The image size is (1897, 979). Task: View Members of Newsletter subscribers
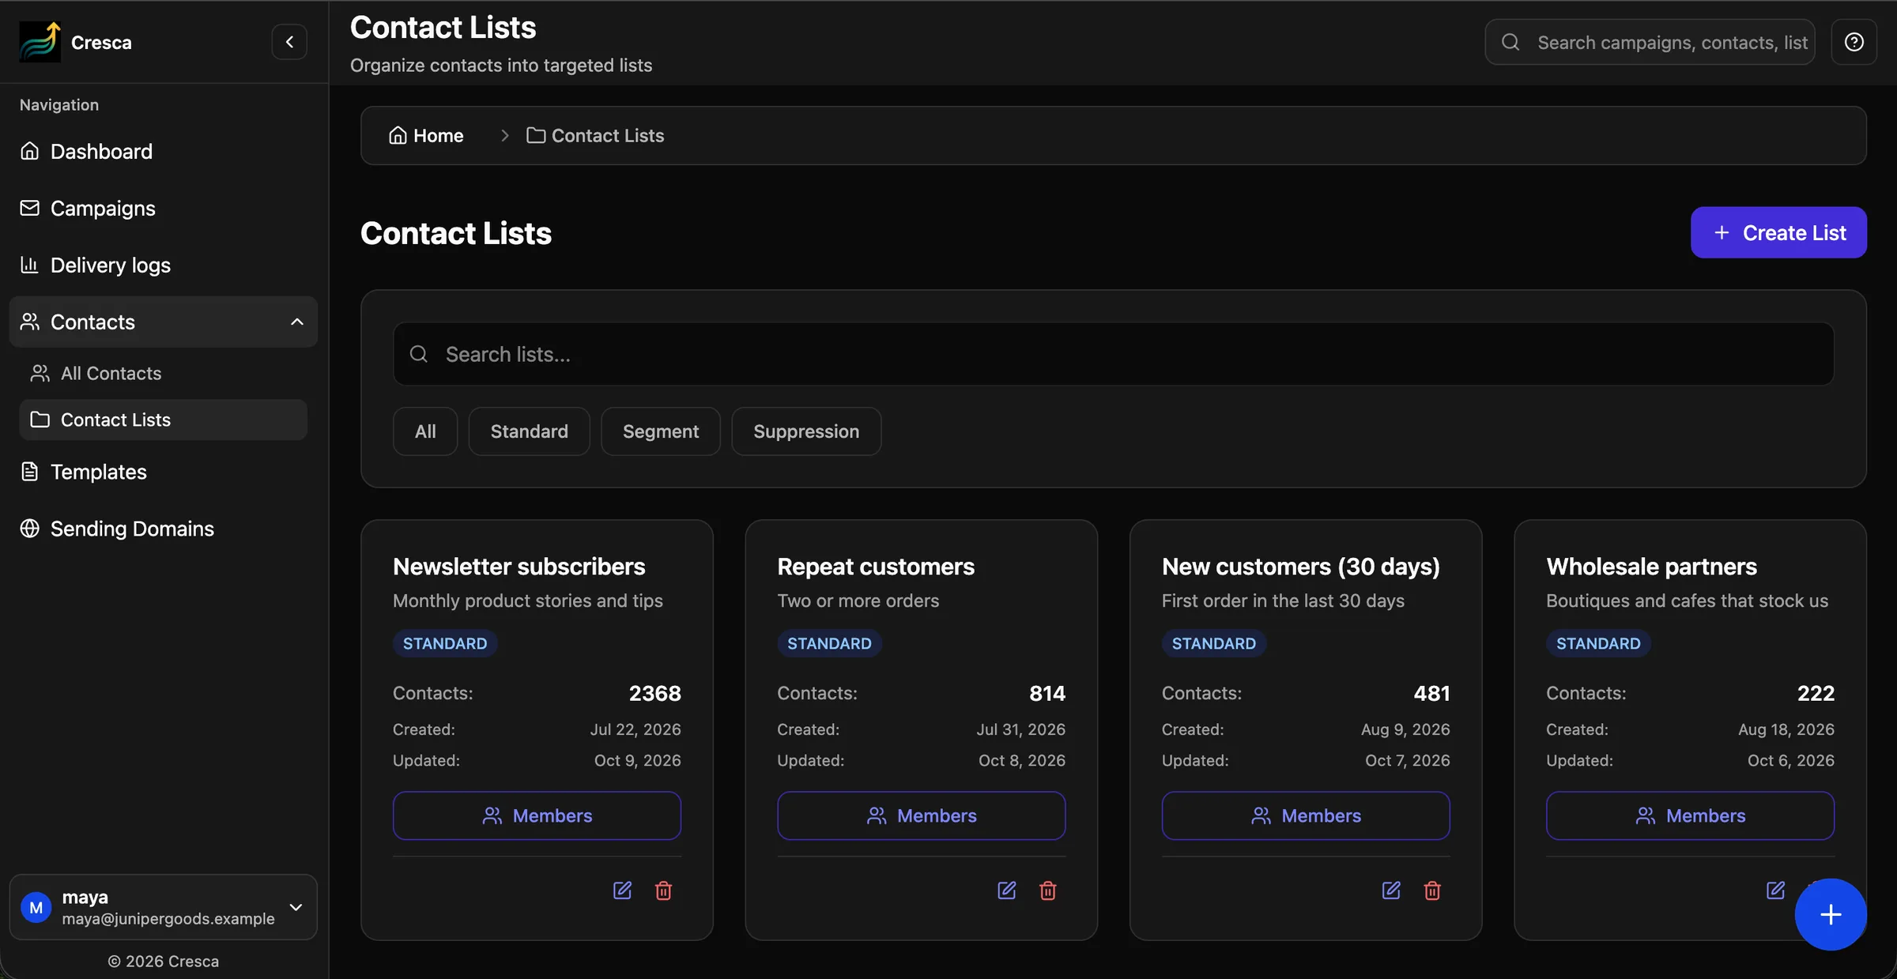click(537, 815)
